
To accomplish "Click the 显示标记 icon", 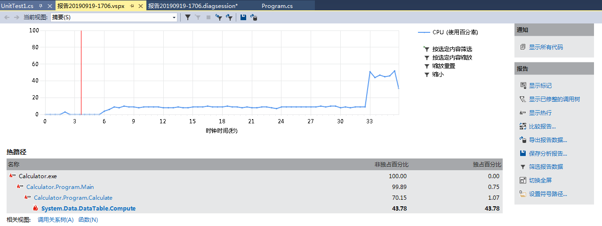I will [522, 86].
